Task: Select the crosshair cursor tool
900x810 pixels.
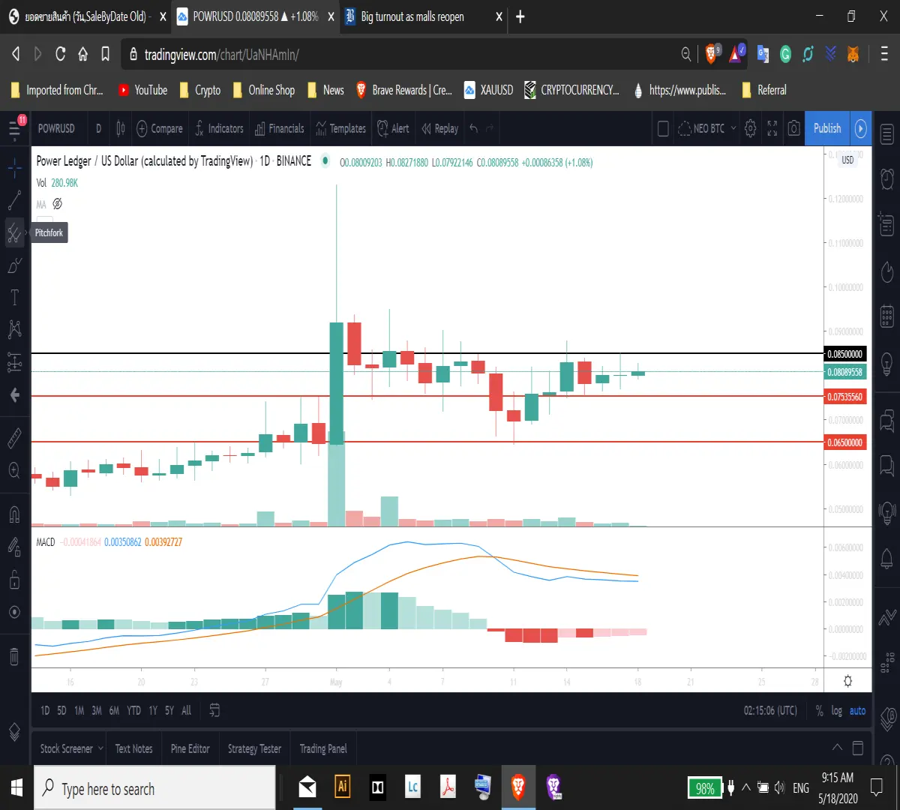Action: coord(14,168)
